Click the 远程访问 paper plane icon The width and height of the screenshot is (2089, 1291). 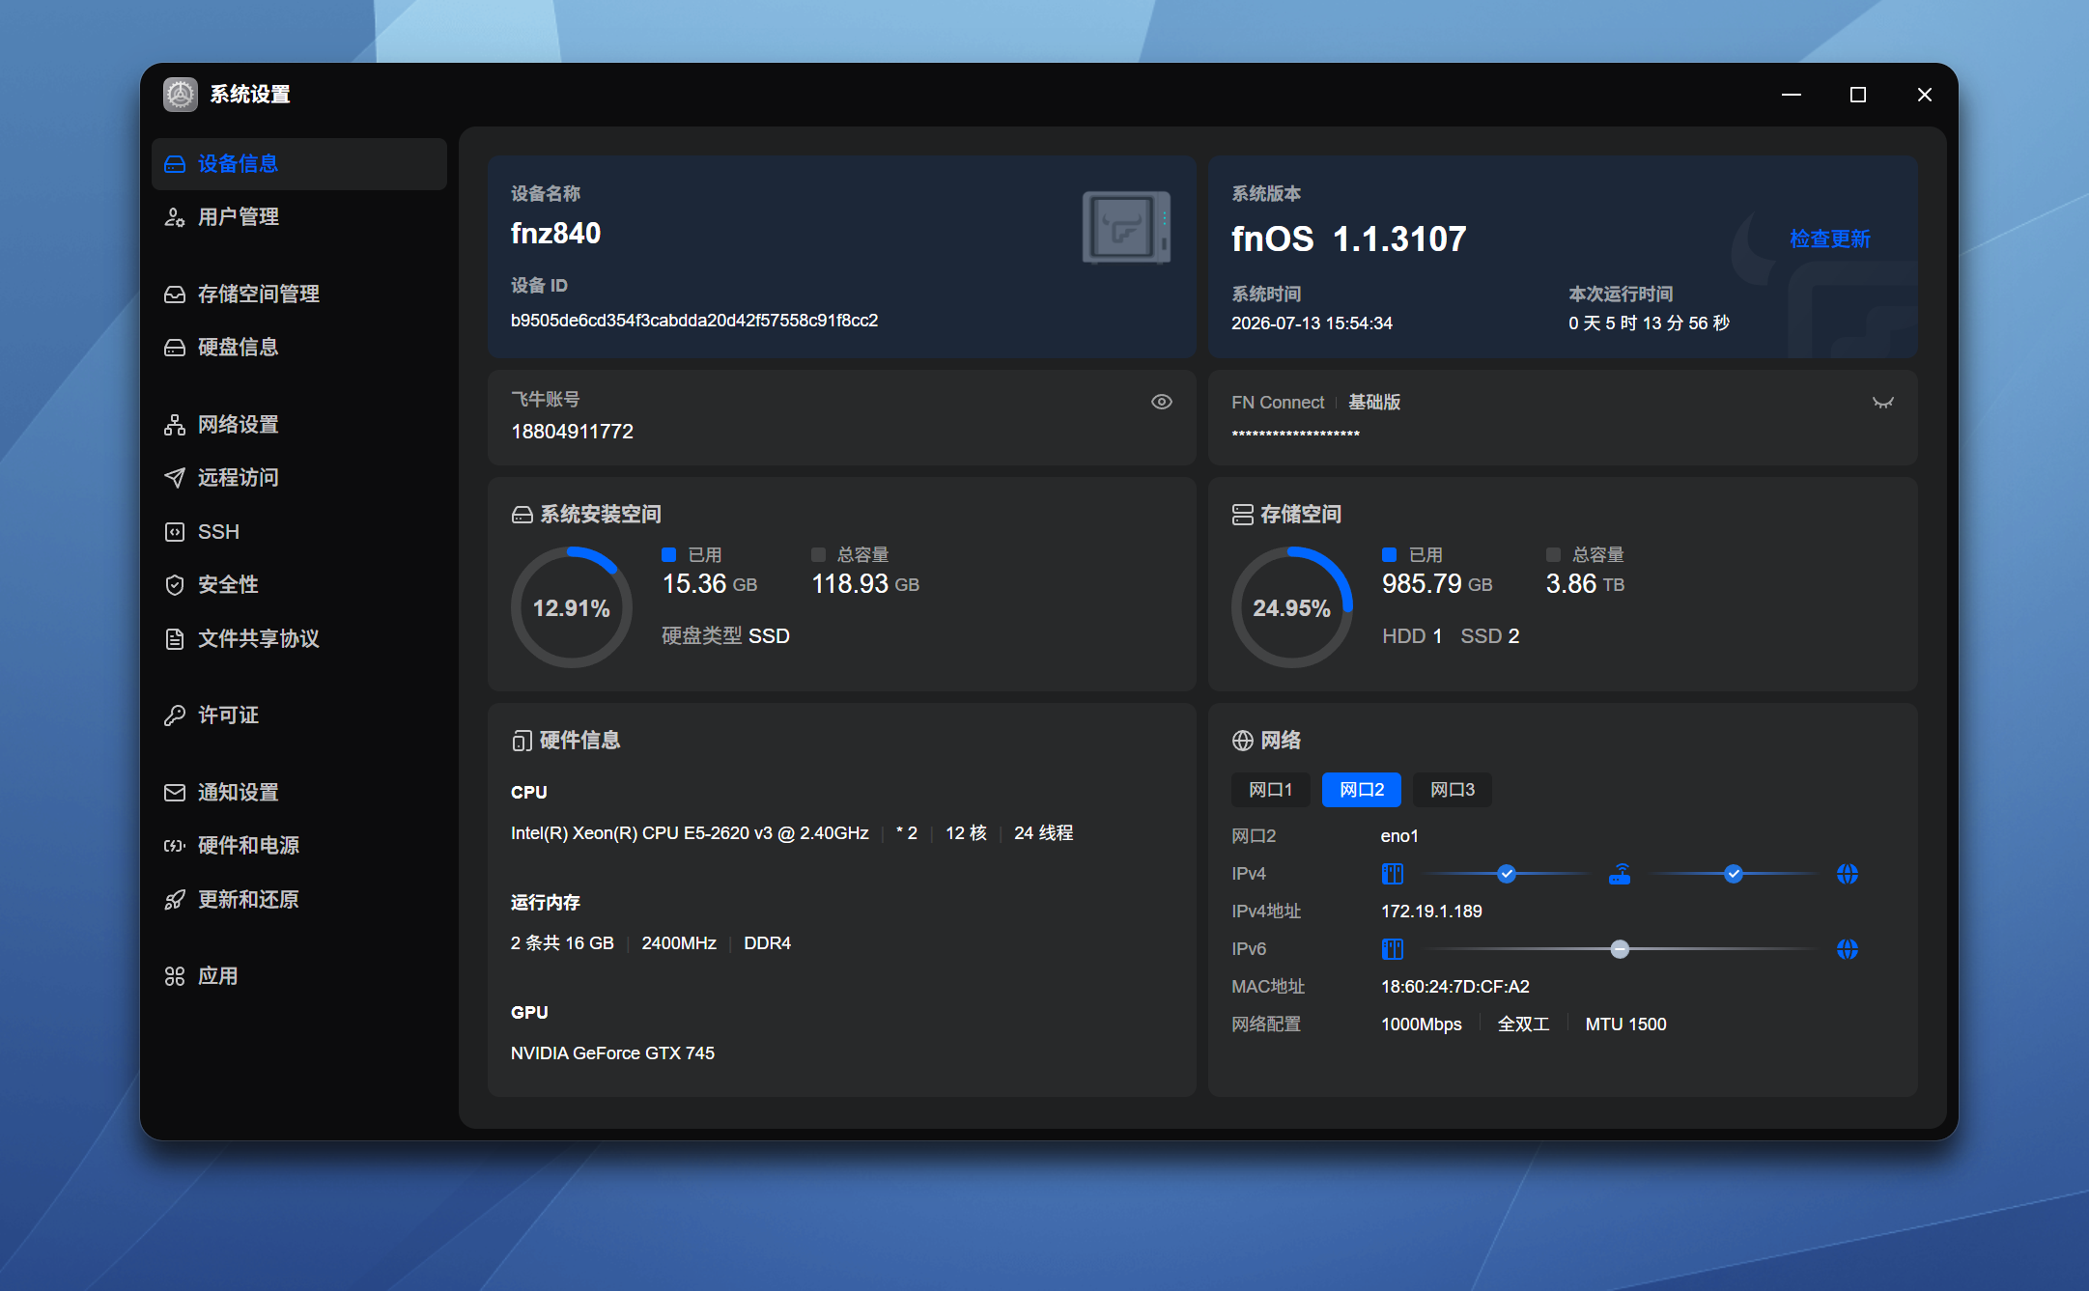click(x=175, y=478)
